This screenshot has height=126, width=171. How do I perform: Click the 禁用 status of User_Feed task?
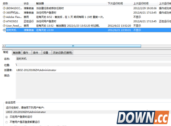[26, 26]
